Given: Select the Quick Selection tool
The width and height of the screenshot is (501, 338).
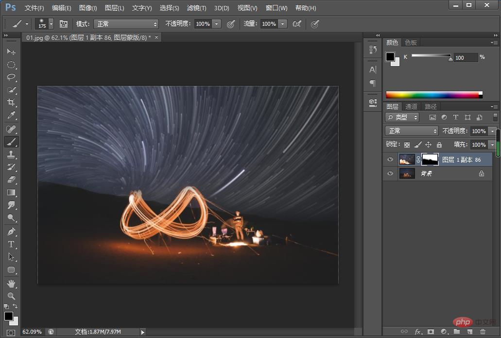Looking at the screenshot, I should (x=11, y=90).
